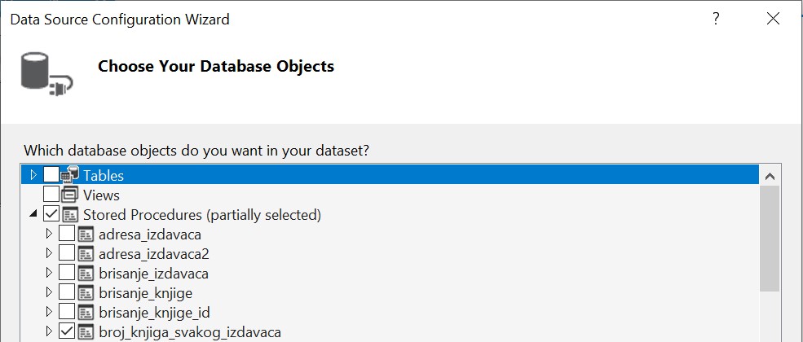Select the broj_knjiga_svakog_izdavaca item
Image resolution: width=803 pixels, height=342 pixels.
tap(190, 331)
